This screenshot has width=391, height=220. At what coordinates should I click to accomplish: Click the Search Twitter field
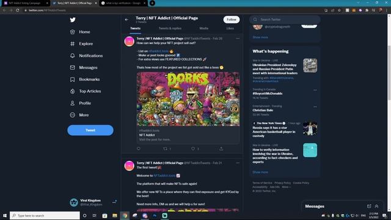tap(285, 20)
